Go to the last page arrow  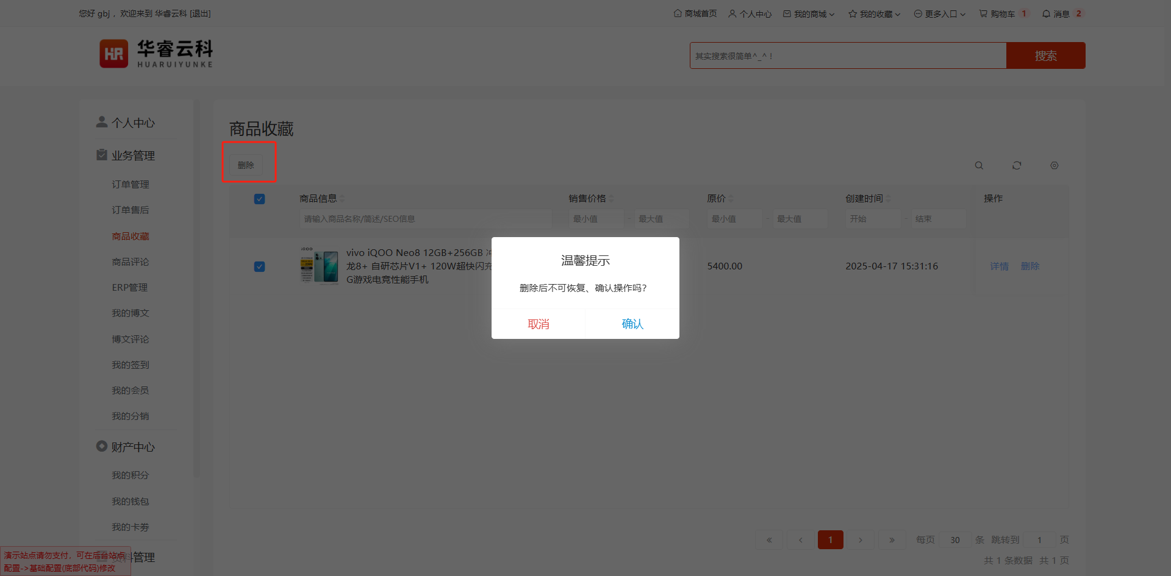pos(892,539)
